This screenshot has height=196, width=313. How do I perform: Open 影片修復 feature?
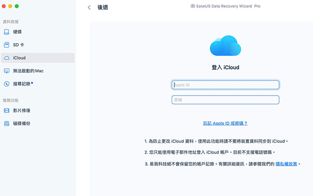coord(38,110)
